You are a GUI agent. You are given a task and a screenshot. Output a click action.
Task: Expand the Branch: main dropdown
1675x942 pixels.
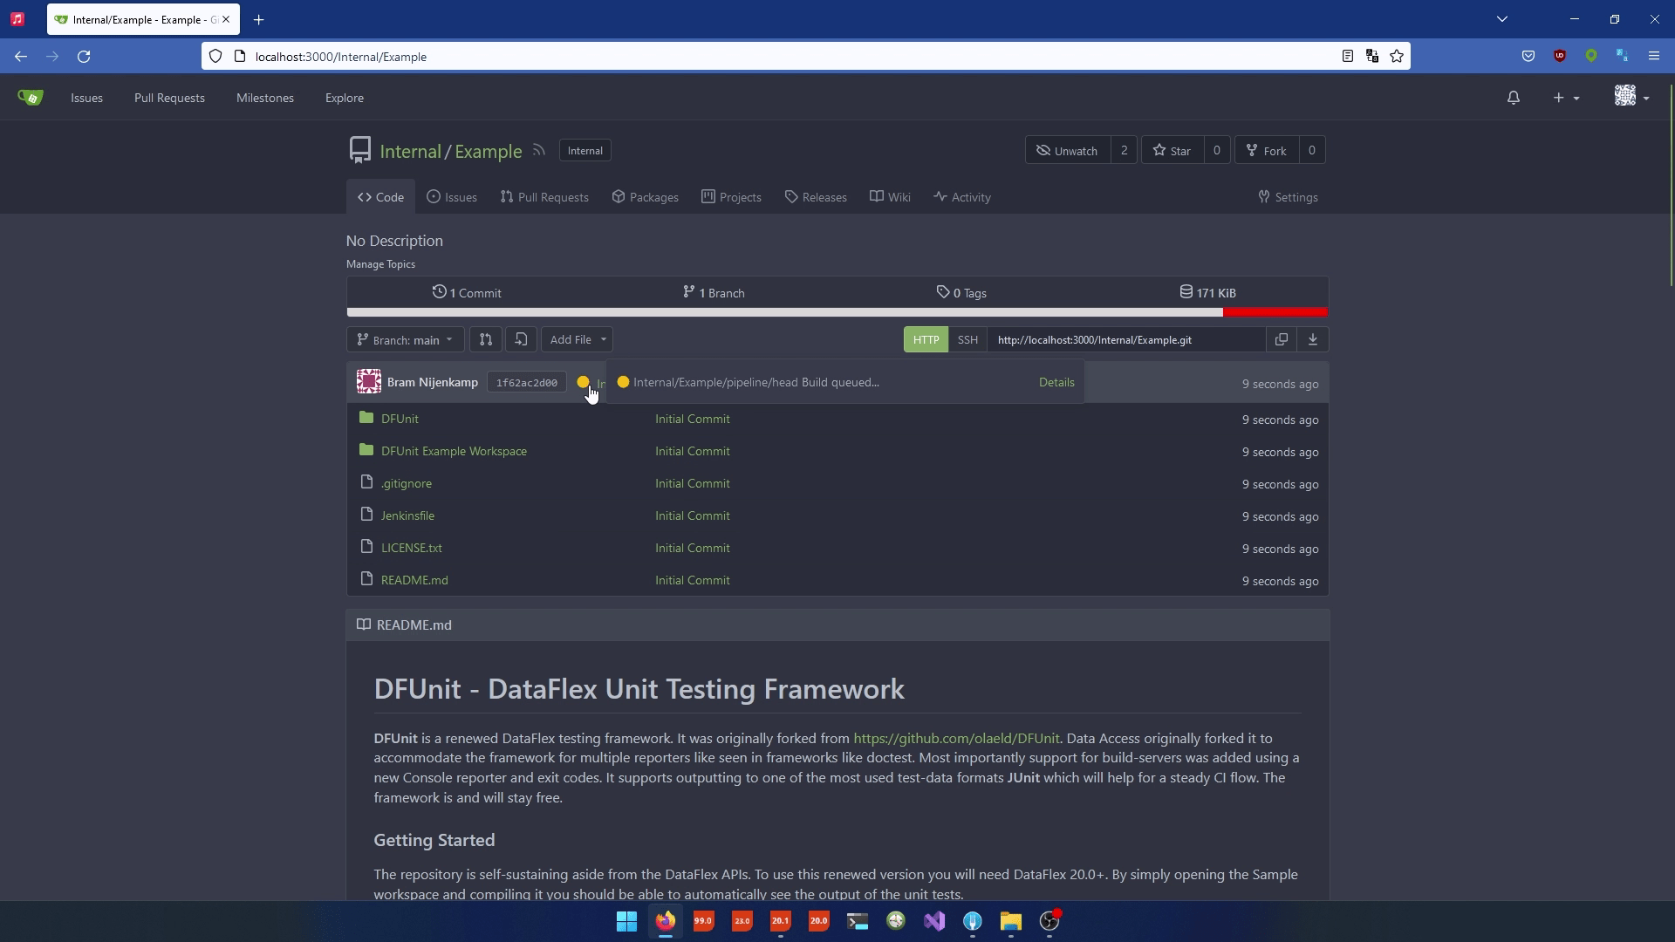point(405,339)
